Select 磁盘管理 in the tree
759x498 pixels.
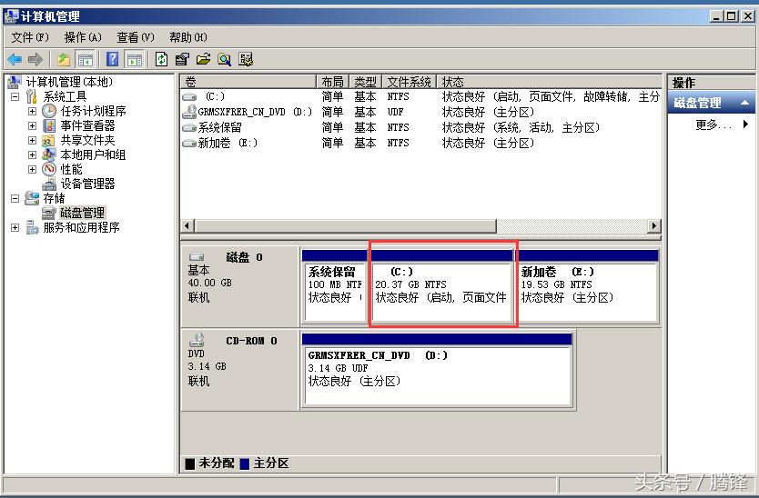pyautogui.click(x=82, y=213)
